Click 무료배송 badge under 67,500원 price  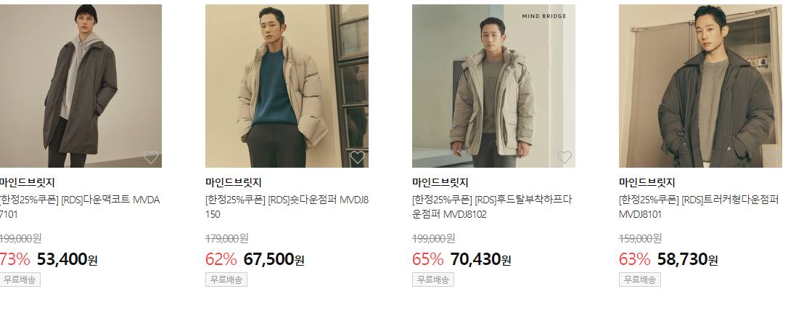(226, 280)
